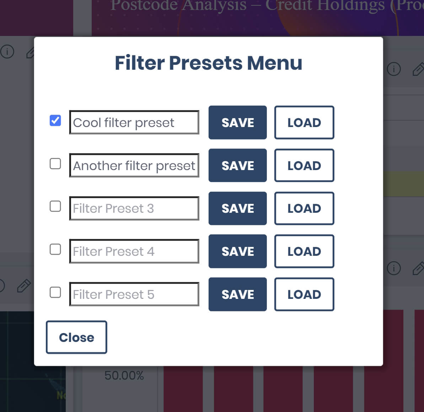424x412 pixels.
Task: Click into the Filter Preset 5 name field
Action: (x=134, y=294)
